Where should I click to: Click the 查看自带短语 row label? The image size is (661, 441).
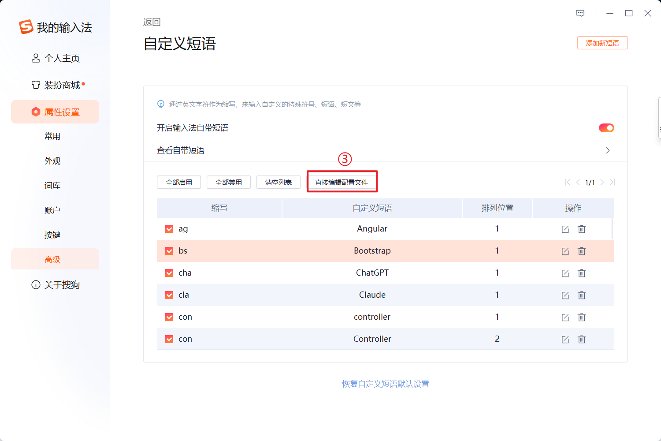pos(181,150)
